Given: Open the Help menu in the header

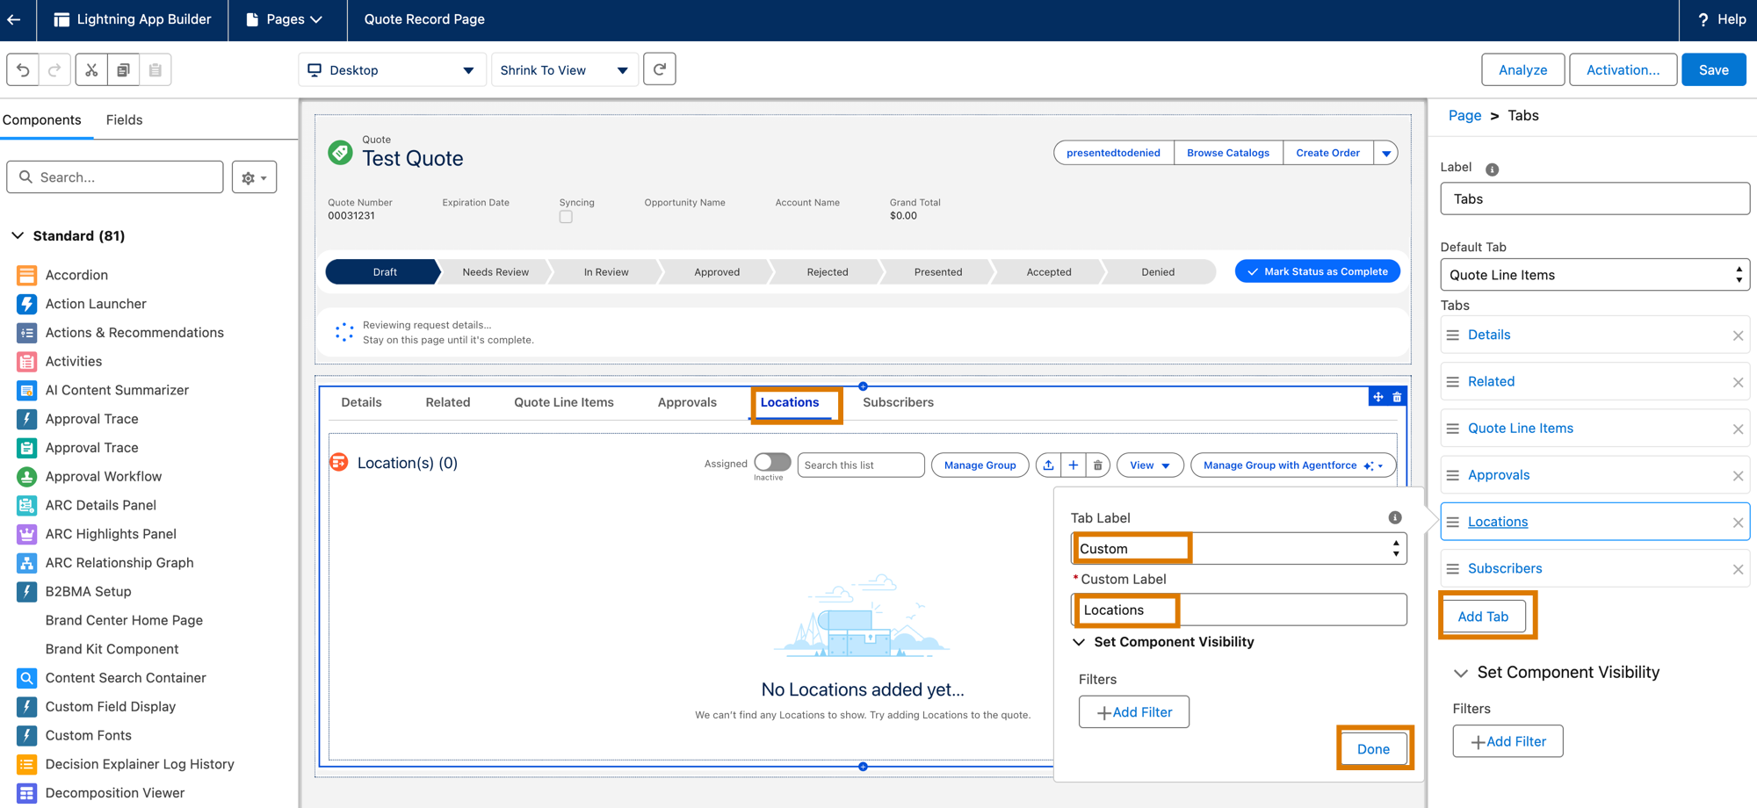Looking at the screenshot, I should [1721, 19].
